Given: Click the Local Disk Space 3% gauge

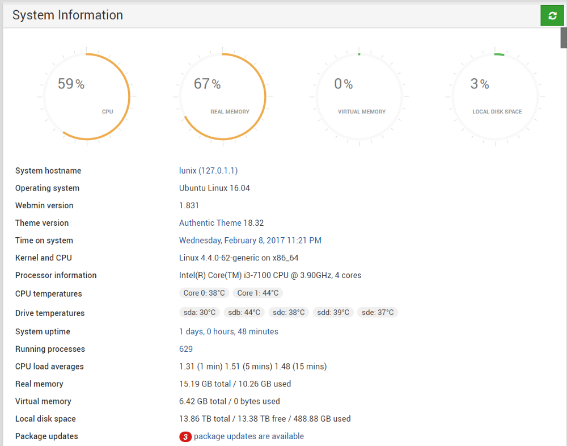Looking at the screenshot, I should [x=496, y=96].
